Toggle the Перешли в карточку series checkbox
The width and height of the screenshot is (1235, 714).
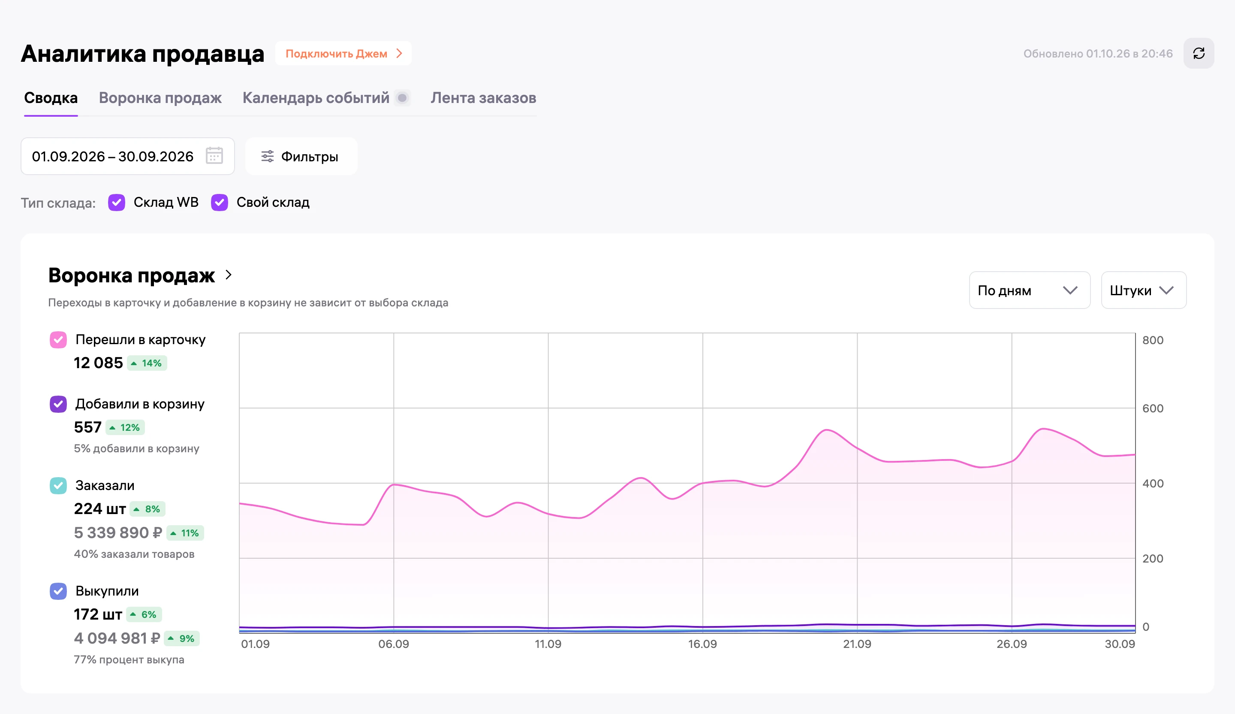(58, 340)
